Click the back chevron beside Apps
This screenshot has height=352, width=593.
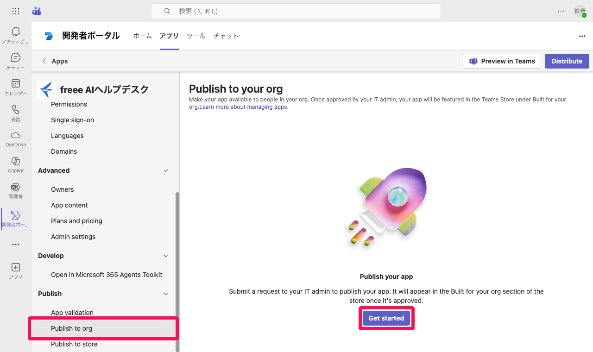[44, 61]
